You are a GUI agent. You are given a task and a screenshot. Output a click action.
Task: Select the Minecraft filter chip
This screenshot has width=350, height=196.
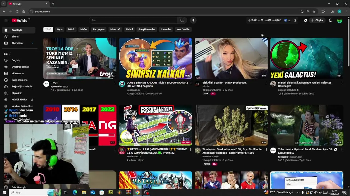point(115,29)
